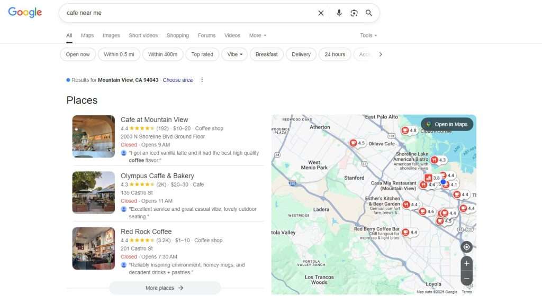
Task: Switch to the All tab
Action: (x=69, y=35)
